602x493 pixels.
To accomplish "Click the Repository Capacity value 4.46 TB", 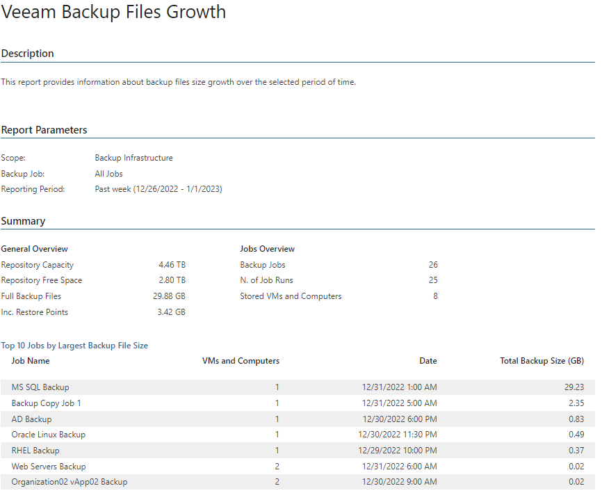I will pos(172,265).
